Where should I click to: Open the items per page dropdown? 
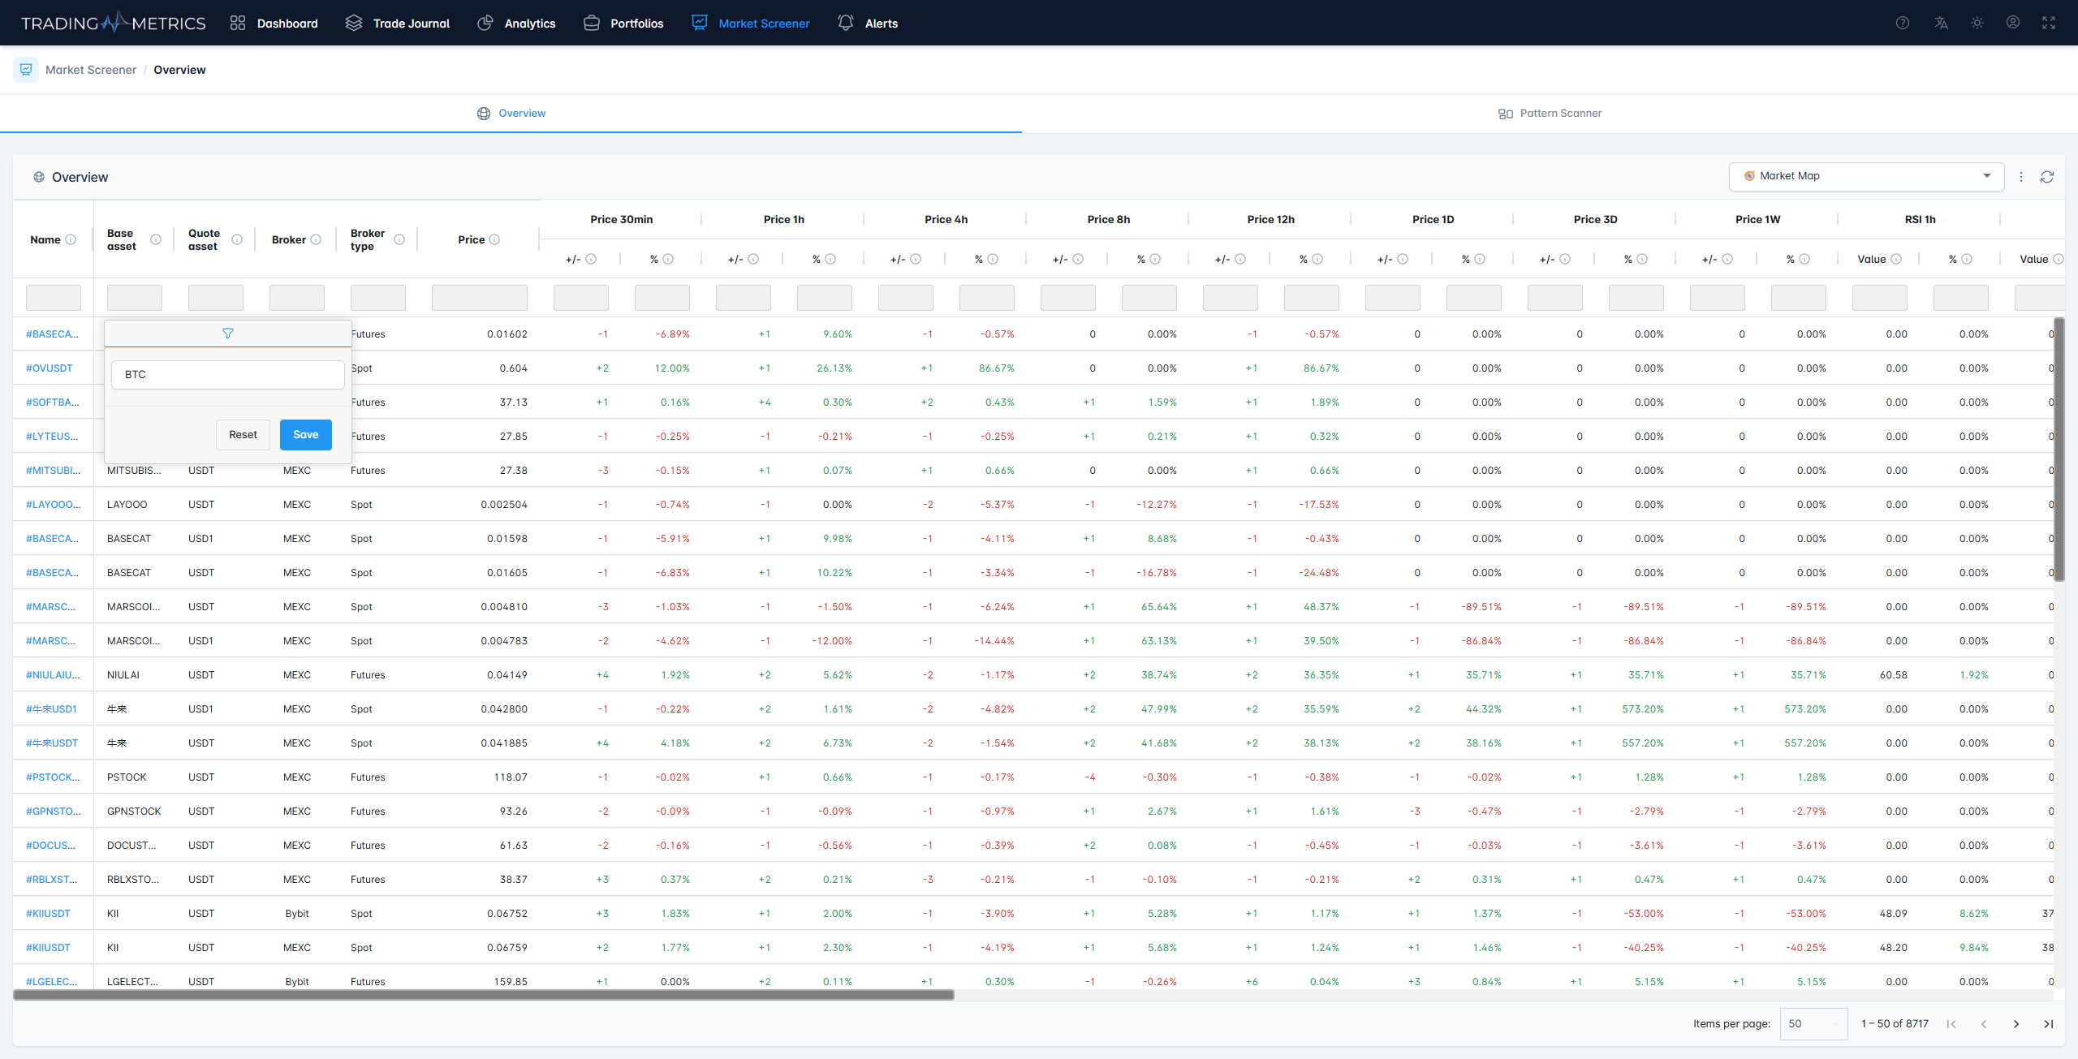pos(1813,1024)
